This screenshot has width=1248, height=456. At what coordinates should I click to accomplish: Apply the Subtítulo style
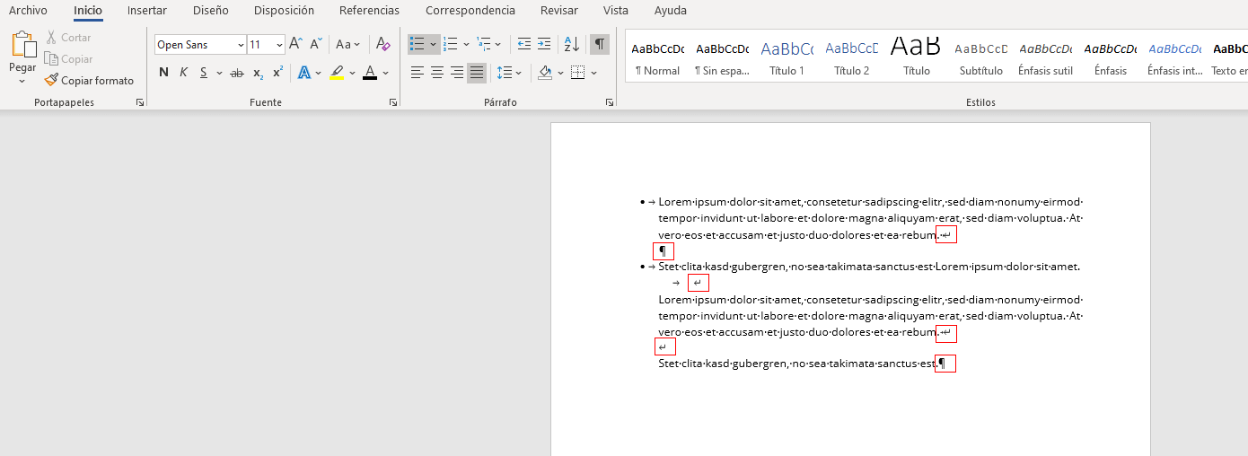981,57
